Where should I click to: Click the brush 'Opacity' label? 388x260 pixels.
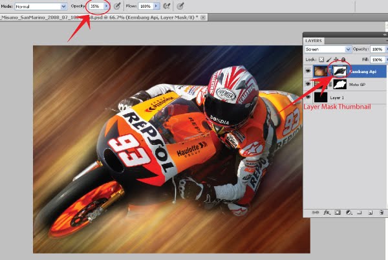78,6
